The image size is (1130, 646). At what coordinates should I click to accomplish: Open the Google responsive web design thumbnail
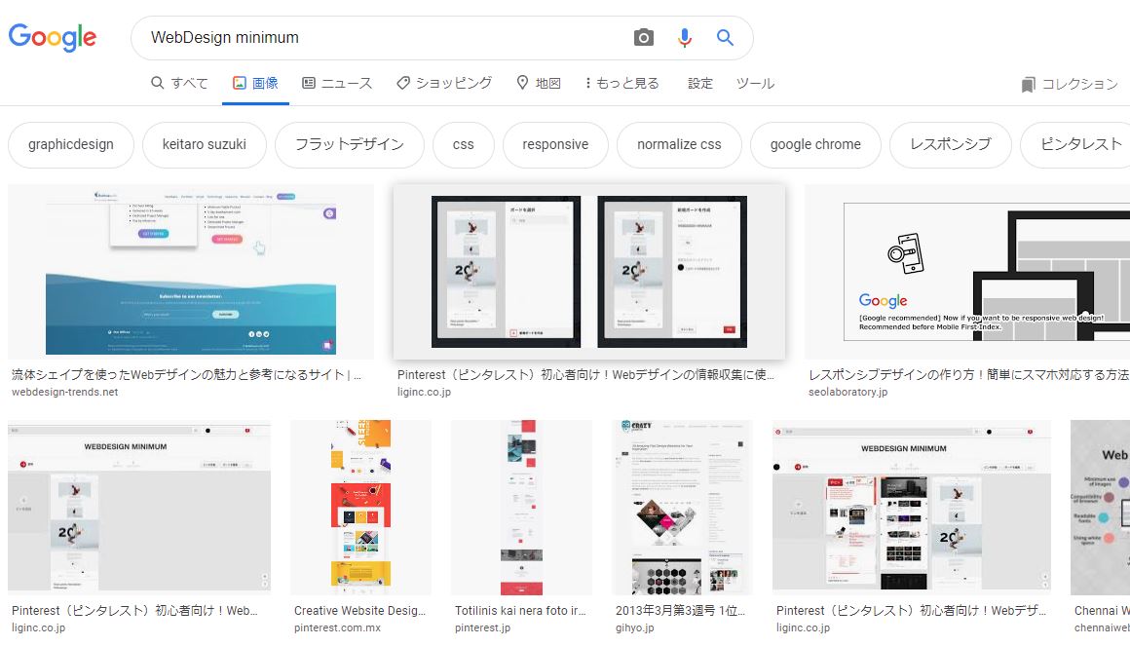point(967,272)
